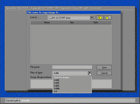Sort by the Date column header
Viewport: 140px width, 104px height.
point(96,23)
